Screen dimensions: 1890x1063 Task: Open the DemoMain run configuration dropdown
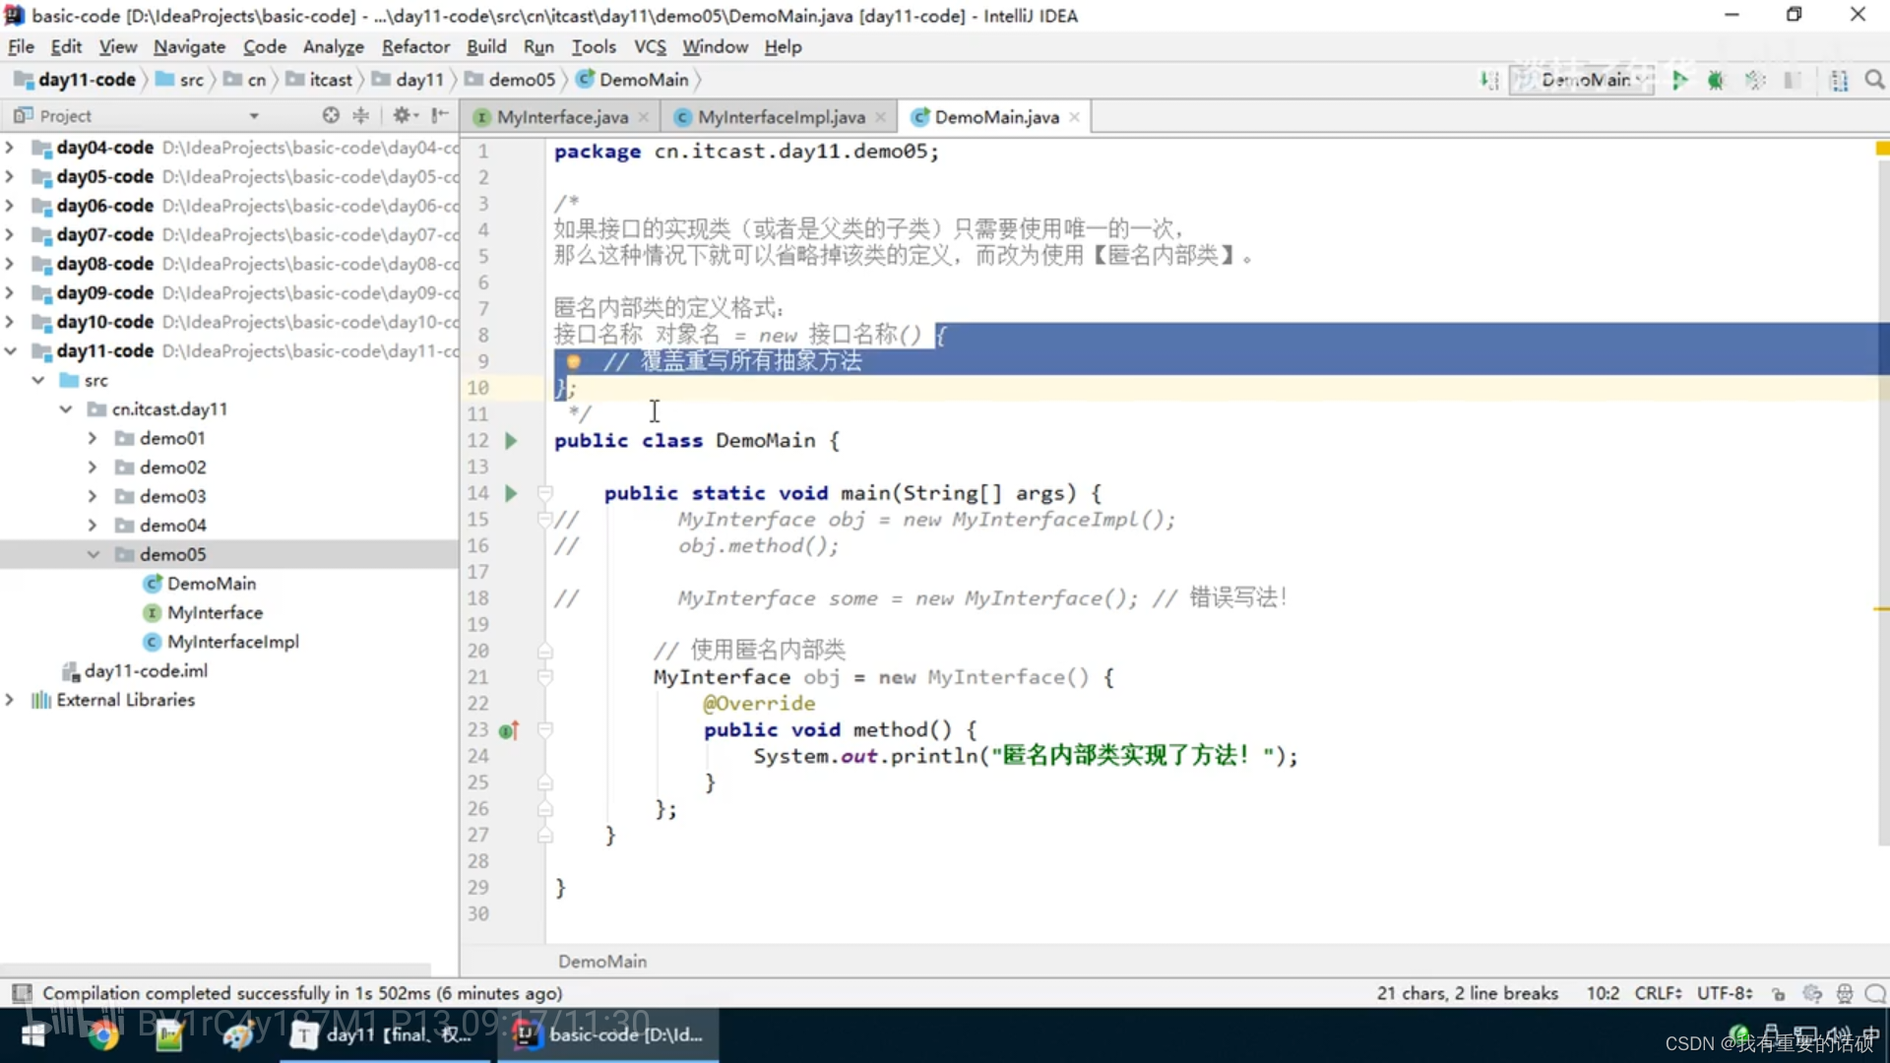[x=1583, y=80]
